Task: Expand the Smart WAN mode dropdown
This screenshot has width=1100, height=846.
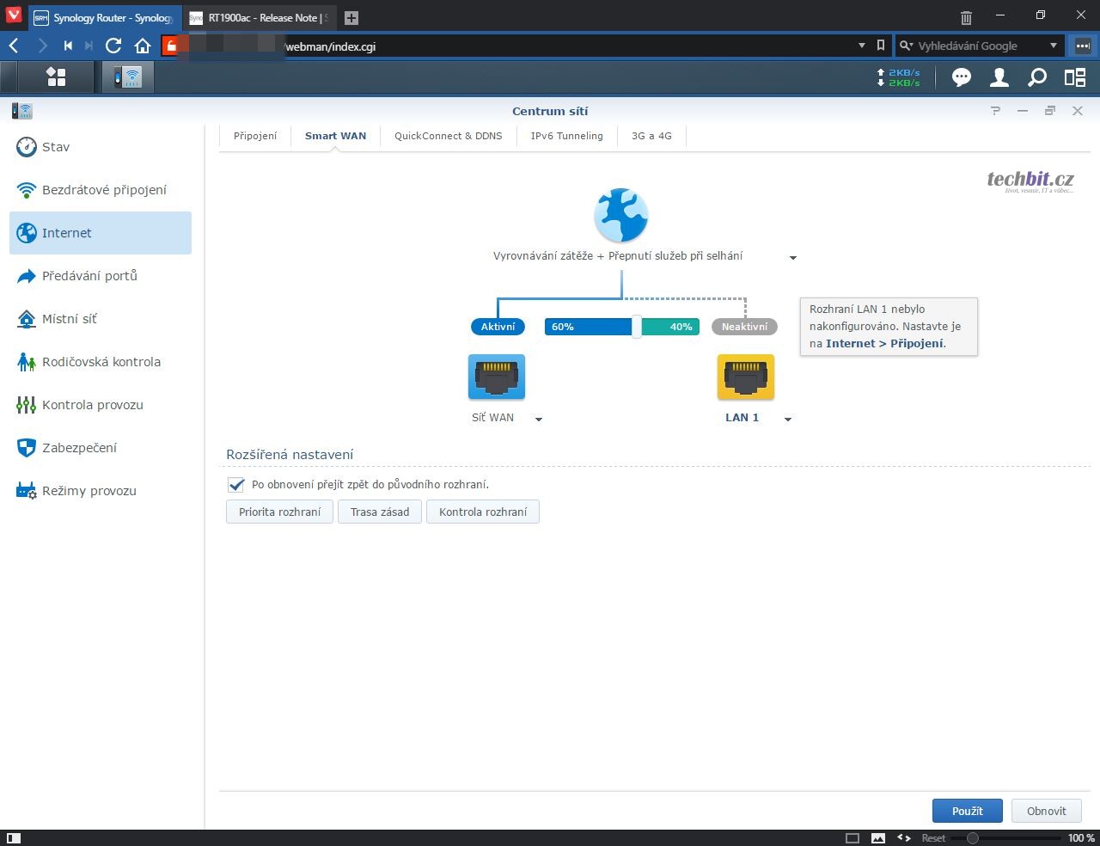Action: coord(792,257)
